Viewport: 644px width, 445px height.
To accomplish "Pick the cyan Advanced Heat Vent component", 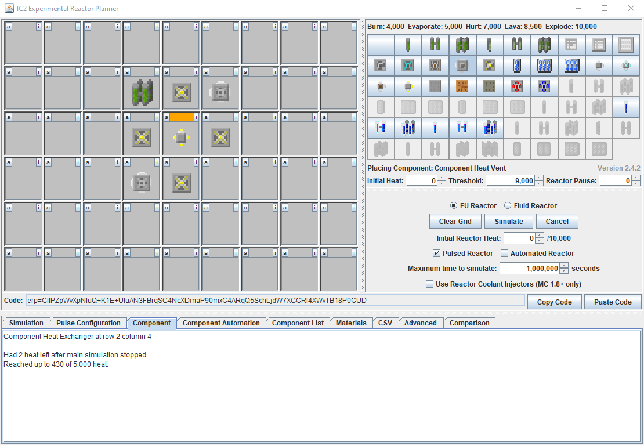I will point(408,66).
